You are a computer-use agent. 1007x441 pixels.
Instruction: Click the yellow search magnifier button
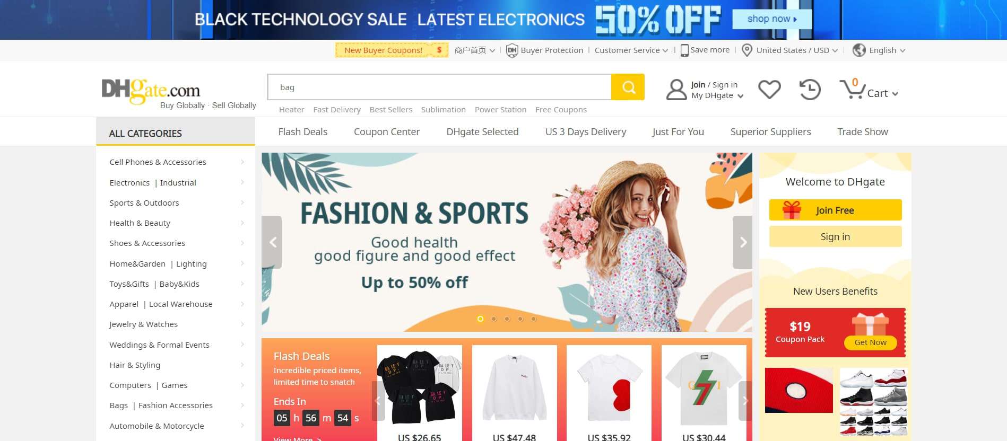pyautogui.click(x=628, y=87)
